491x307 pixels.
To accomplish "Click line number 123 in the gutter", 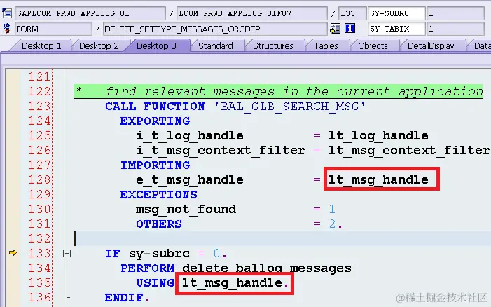I will tap(39, 106).
